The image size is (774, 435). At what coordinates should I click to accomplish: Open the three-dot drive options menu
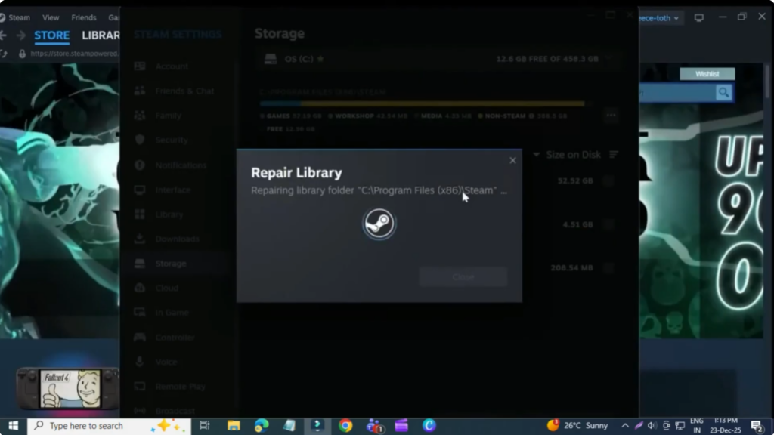pyautogui.click(x=611, y=114)
